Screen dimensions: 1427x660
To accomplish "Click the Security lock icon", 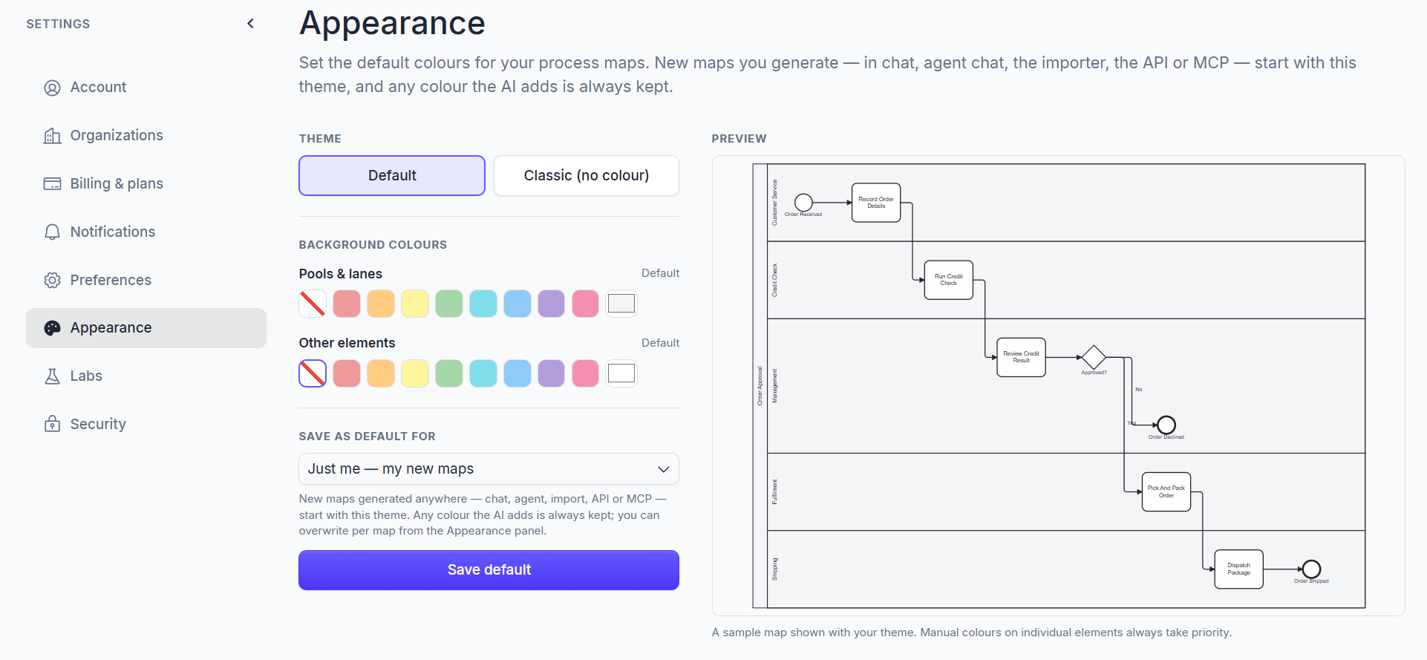I will click(52, 424).
